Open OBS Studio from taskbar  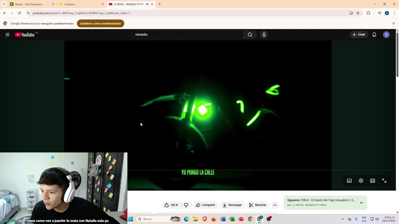click(269, 219)
